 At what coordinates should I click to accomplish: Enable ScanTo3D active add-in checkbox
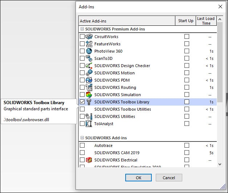pyautogui.click(x=82, y=58)
